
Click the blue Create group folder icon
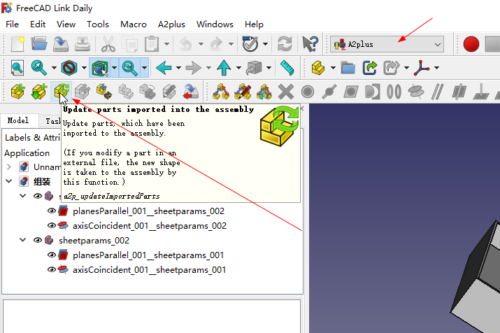pyautogui.click(x=348, y=68)
